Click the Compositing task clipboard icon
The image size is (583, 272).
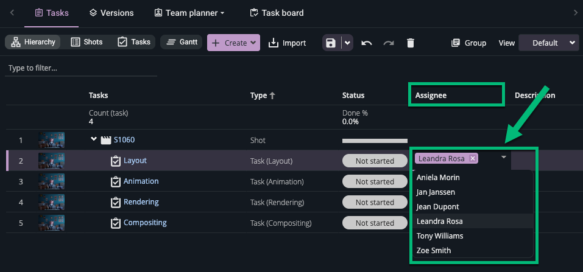[x=116, y=223]
